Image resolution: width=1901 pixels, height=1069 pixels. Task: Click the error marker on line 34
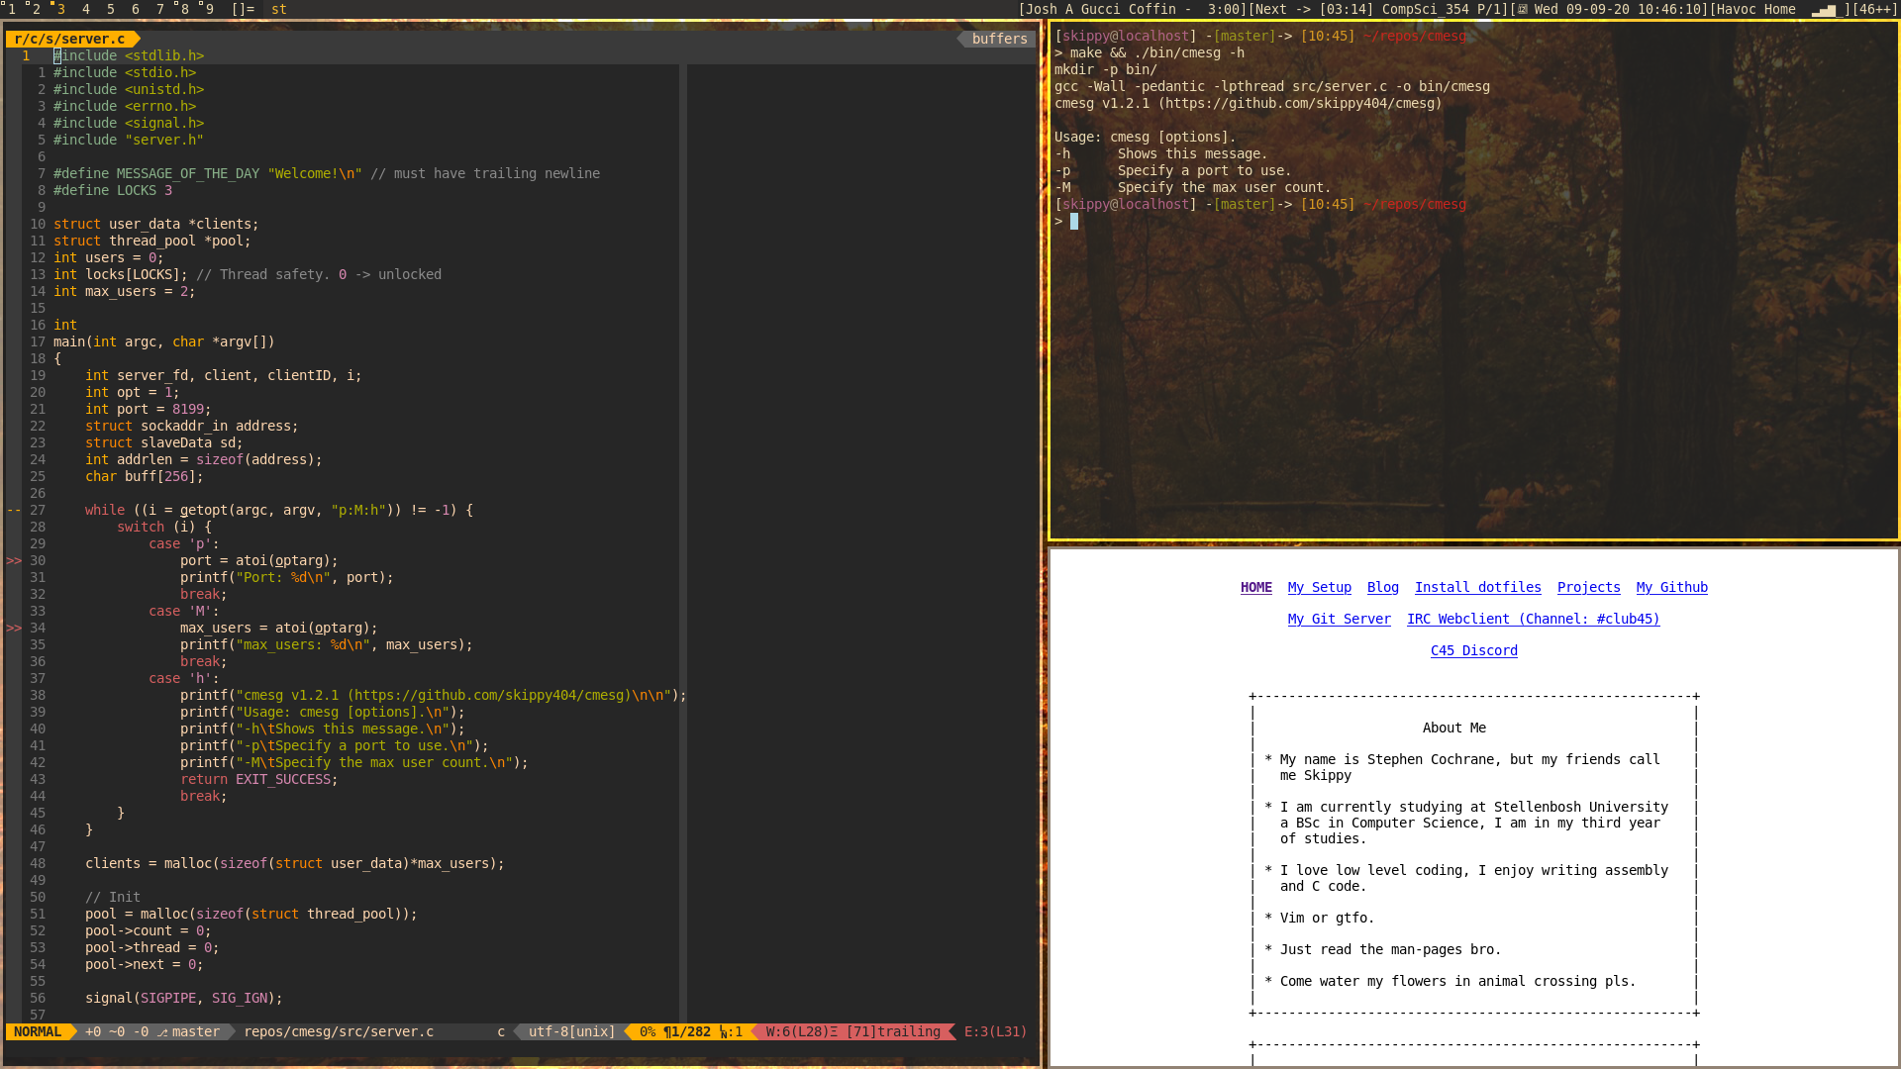[14, 628]
